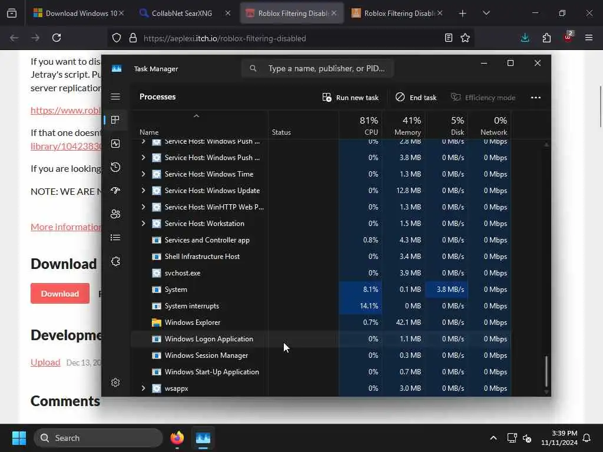Open Firefox list all tabs dropdown
Screen dimensions: 603x452
click(486, 13)
